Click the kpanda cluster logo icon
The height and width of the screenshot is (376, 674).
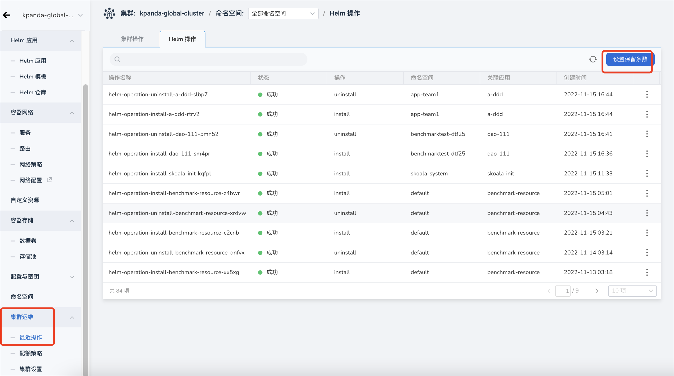coord(109,13)
